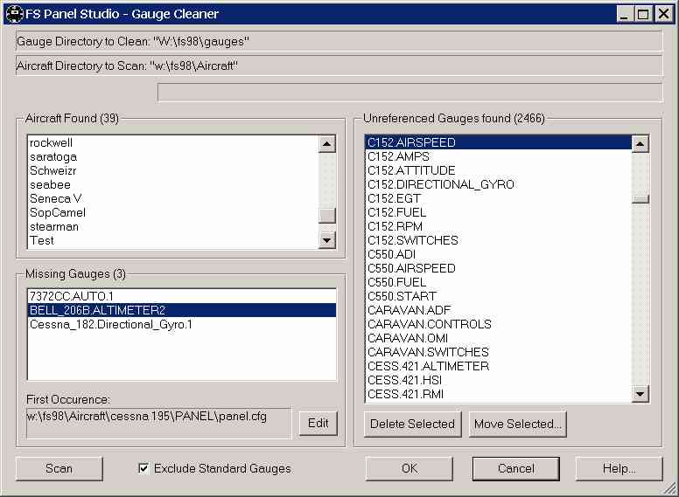Select missing gauge 7372CC.AUTO.1
Viewport: 679px width, 497px height.
pos(182,296)
